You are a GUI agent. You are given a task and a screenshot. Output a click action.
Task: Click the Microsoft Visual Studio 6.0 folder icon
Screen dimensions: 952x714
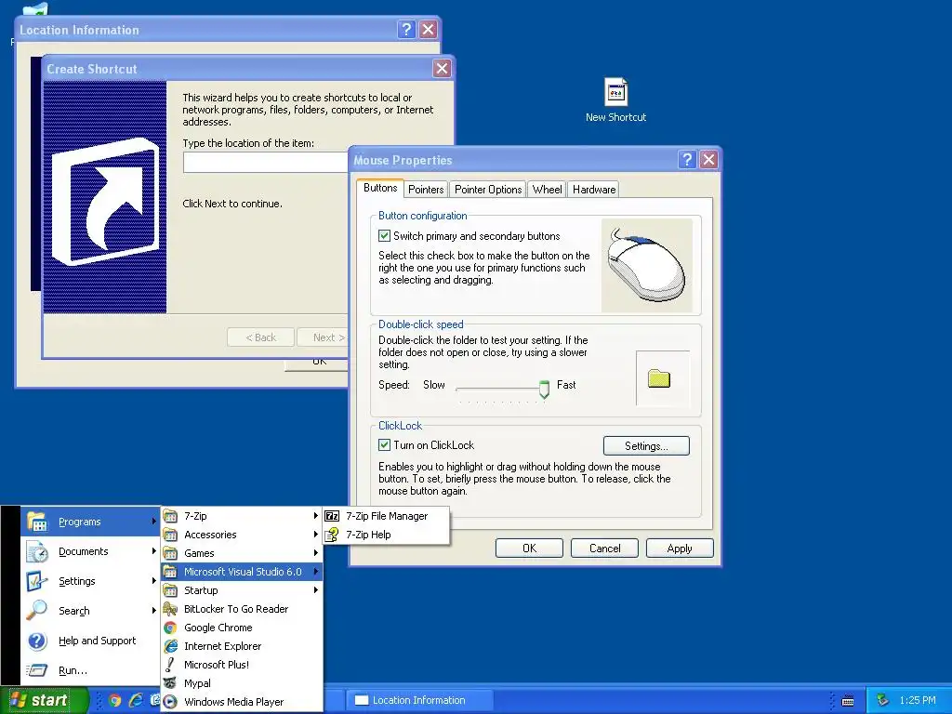pos(171,572)
